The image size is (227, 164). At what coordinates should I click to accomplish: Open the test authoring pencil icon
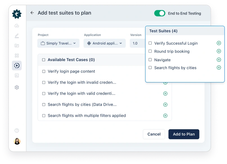click(17, 36)
